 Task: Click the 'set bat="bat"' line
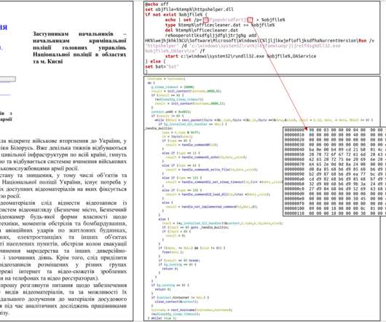[x=161, y=66]
